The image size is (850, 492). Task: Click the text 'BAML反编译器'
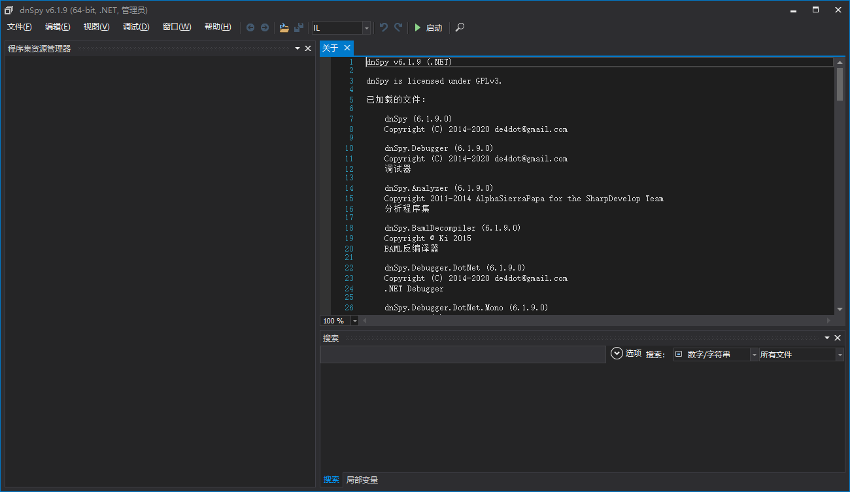click(x=411, y=249)
